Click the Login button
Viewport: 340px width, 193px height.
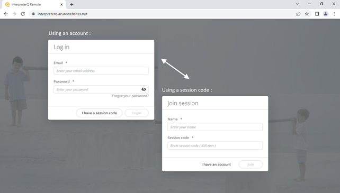(x=137, y=113)
